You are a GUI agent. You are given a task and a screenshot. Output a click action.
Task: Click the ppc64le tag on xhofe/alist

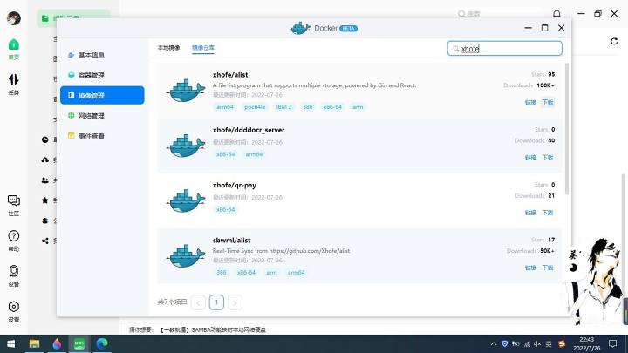coord(255,107)
